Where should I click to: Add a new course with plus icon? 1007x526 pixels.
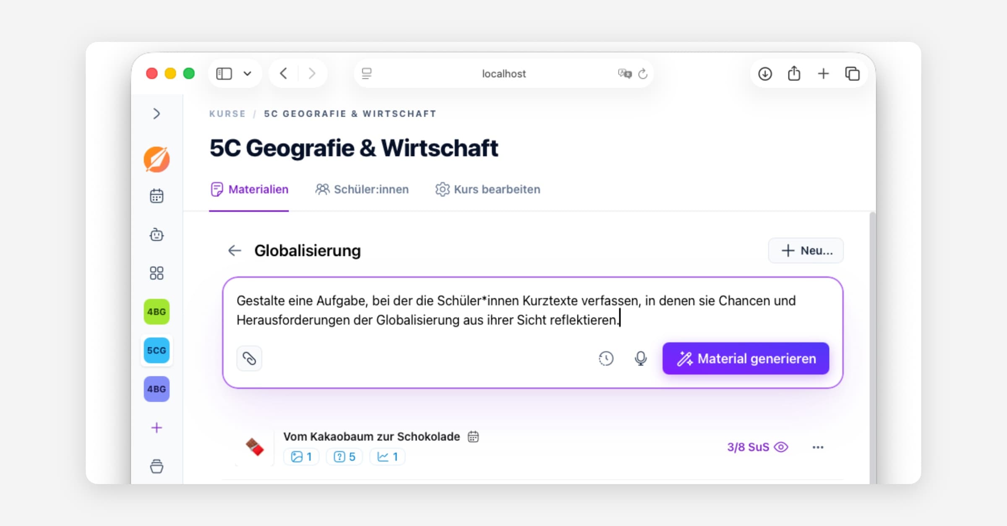click(x=157, y=427)
